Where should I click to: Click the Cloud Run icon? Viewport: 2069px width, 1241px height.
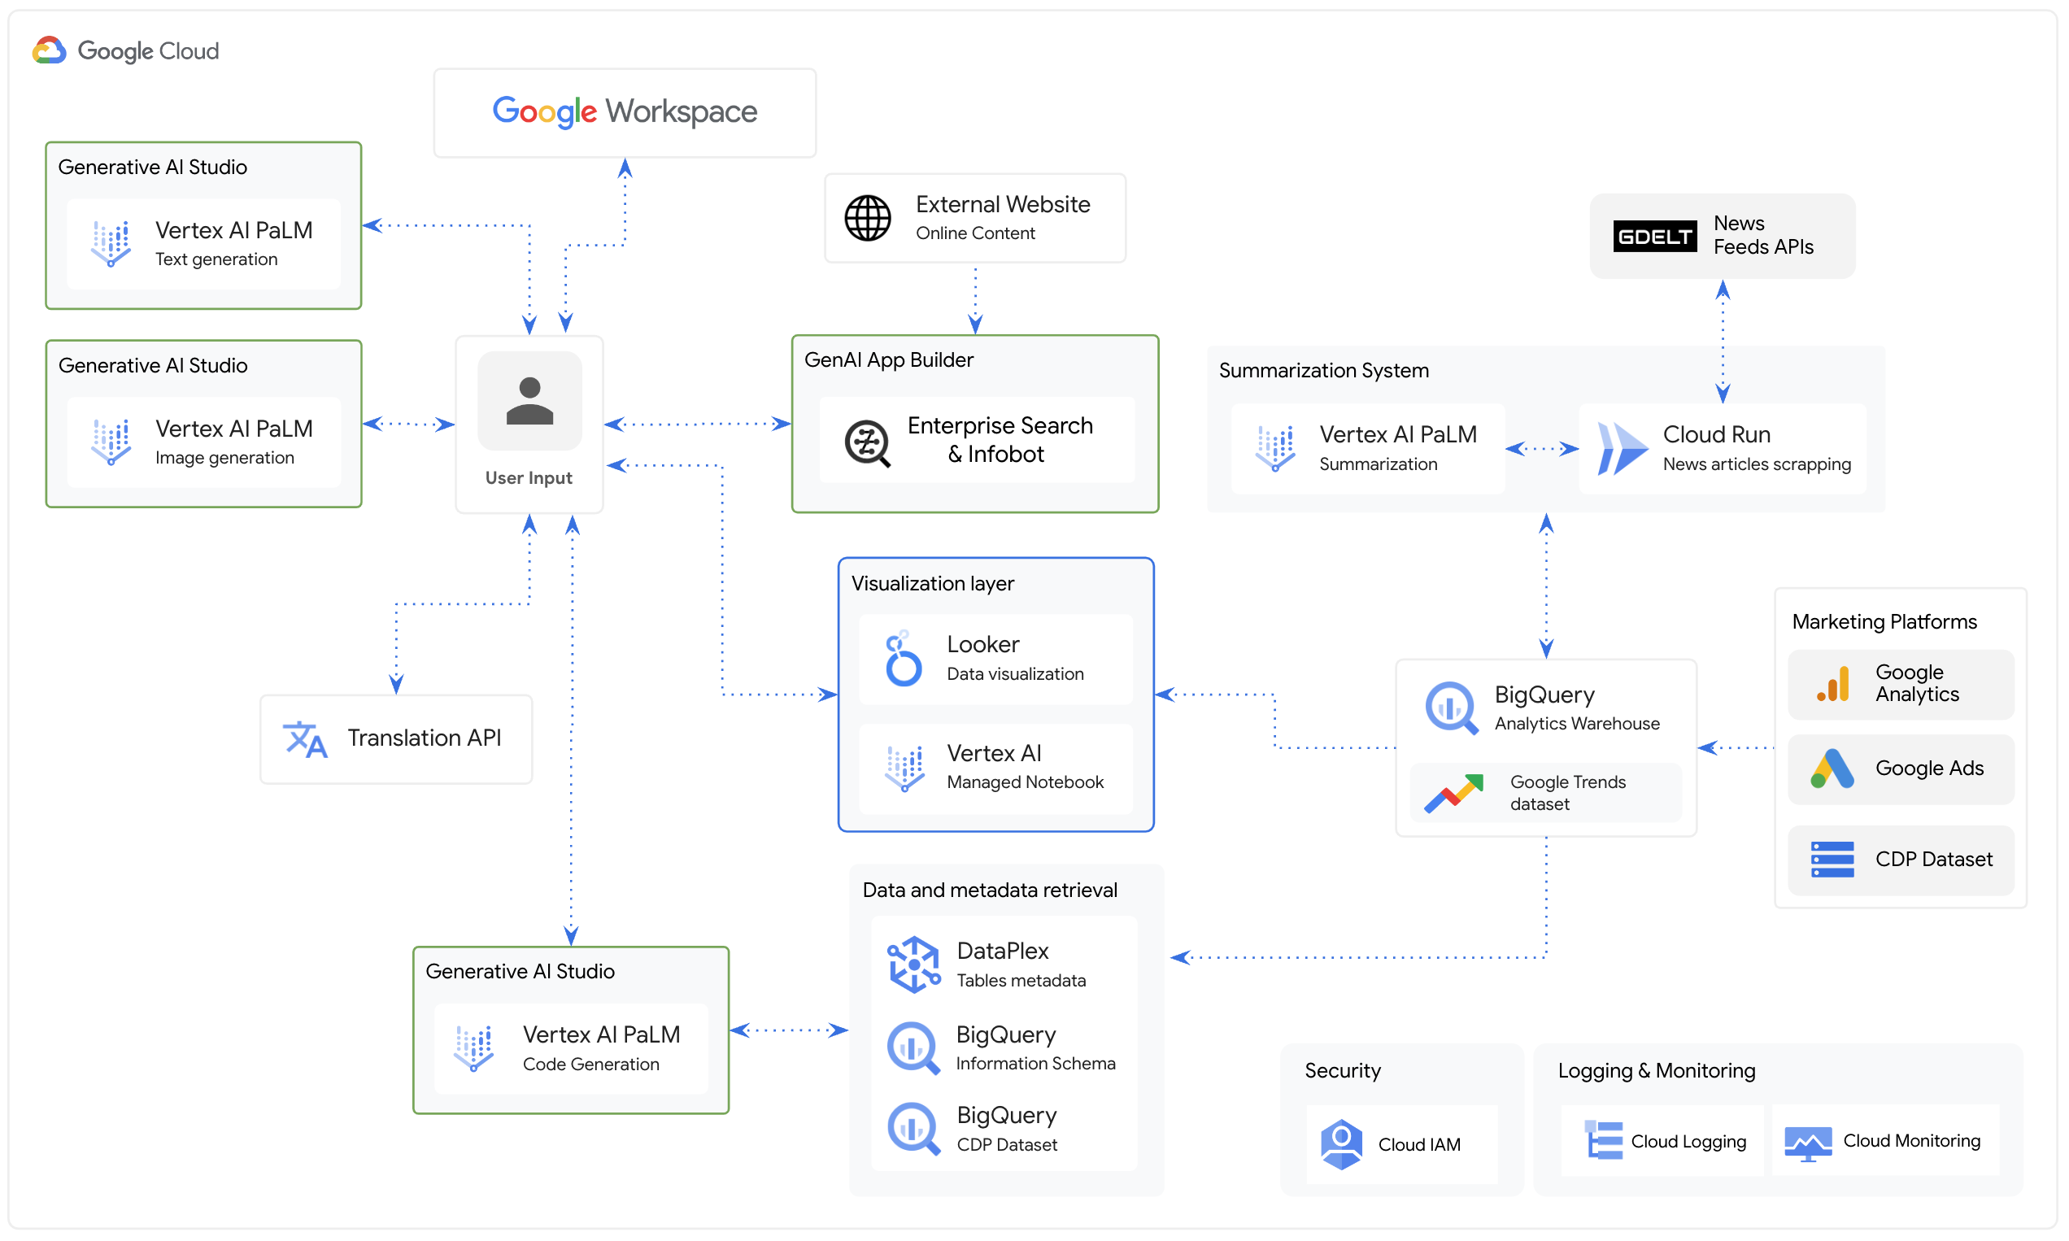click(1623, 449)
